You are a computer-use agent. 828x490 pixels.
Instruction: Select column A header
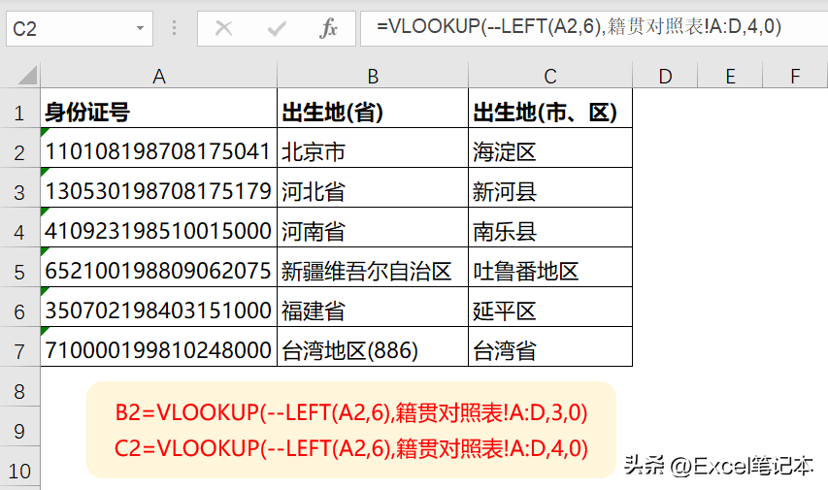[x=159, y=76]
